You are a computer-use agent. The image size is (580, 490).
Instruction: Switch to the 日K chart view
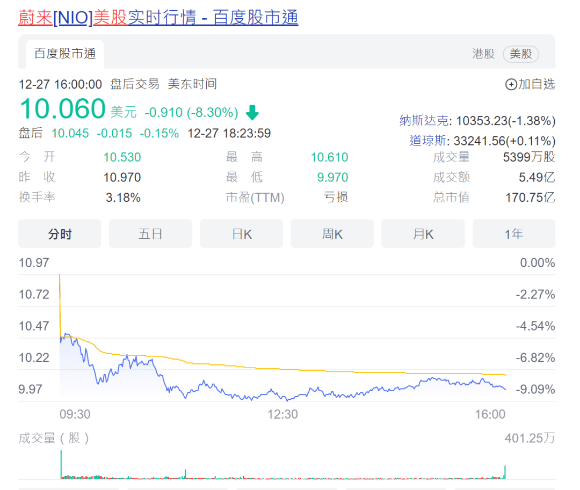coord(242,234)
